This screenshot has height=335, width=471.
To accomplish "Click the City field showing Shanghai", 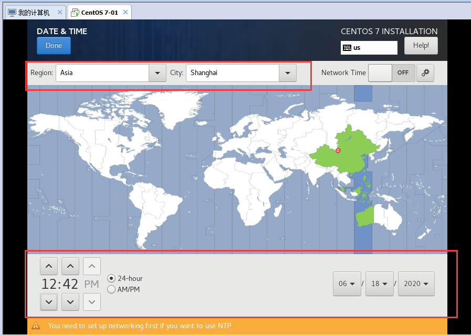I will tap(233, 73).
